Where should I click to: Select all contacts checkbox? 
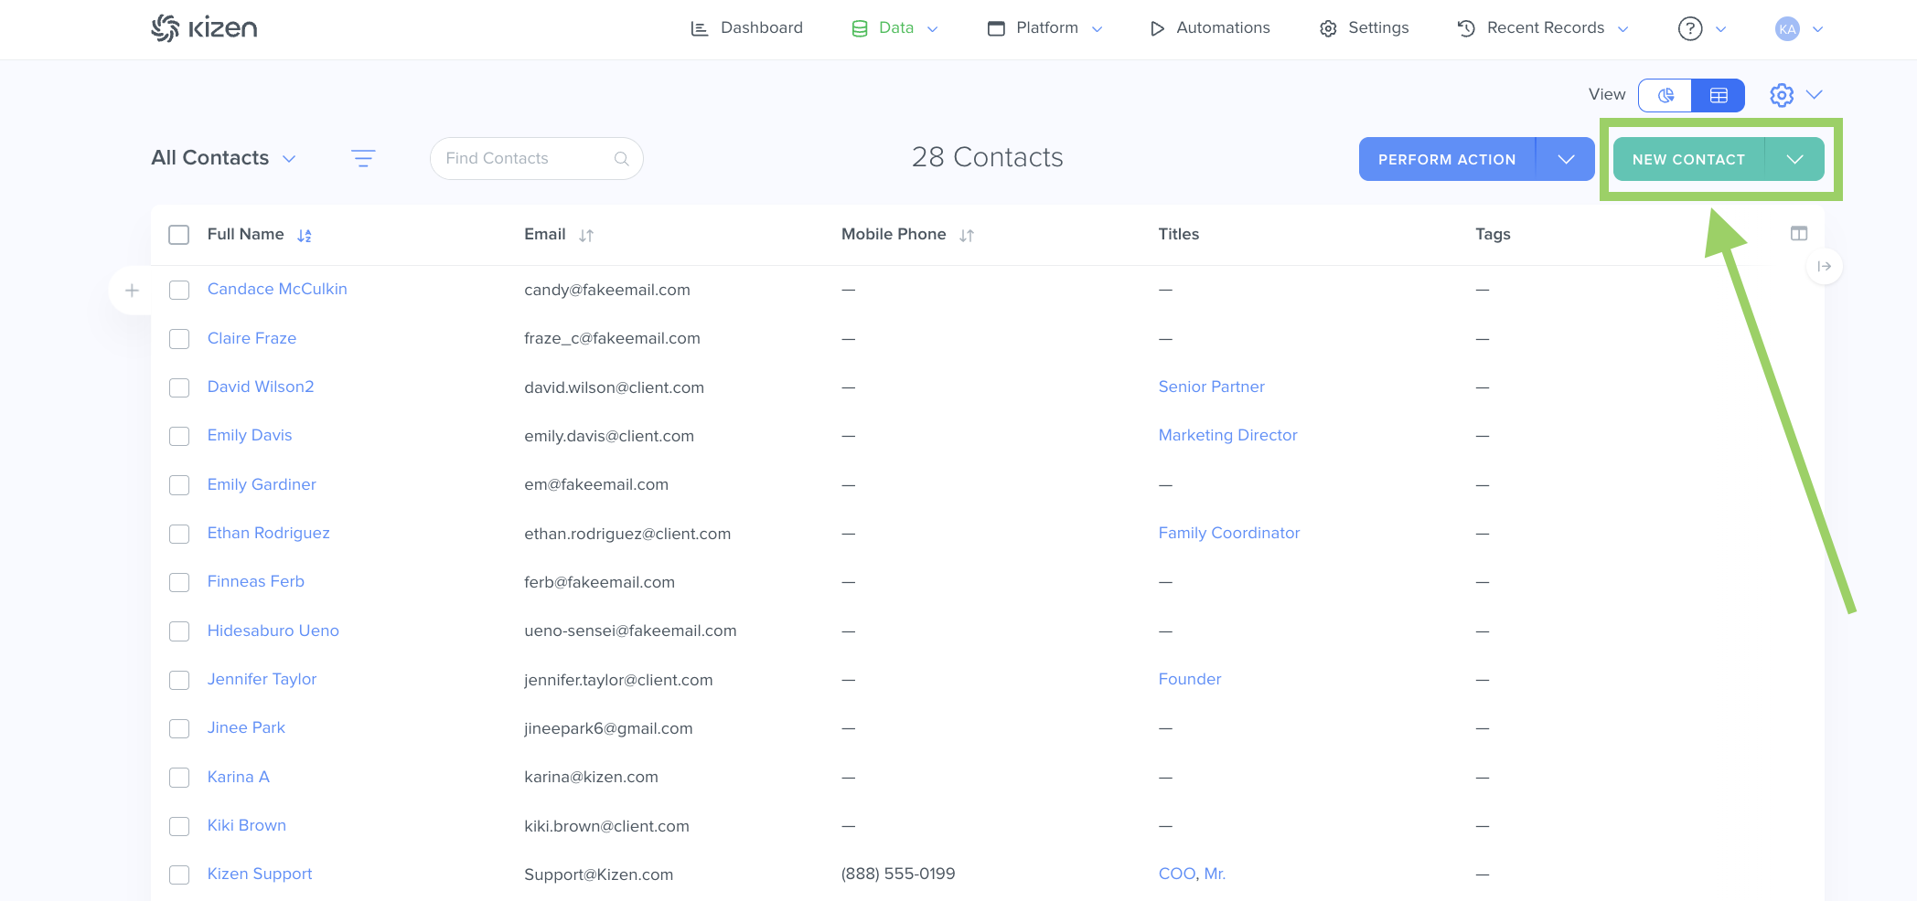[x=179, y=235]
